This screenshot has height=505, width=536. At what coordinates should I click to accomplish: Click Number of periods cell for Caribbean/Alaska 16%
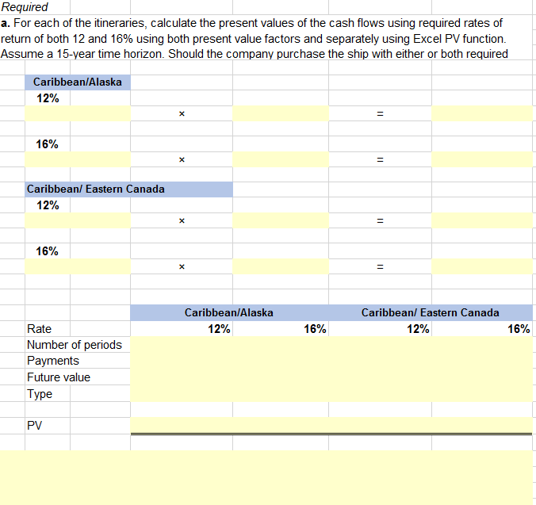click(281, 344)
